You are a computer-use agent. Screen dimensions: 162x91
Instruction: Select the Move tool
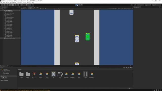(5, 5)
